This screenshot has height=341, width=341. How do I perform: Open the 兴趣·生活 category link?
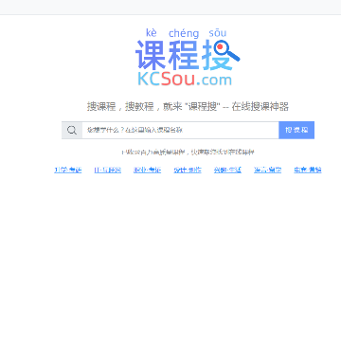coord(227,170)
